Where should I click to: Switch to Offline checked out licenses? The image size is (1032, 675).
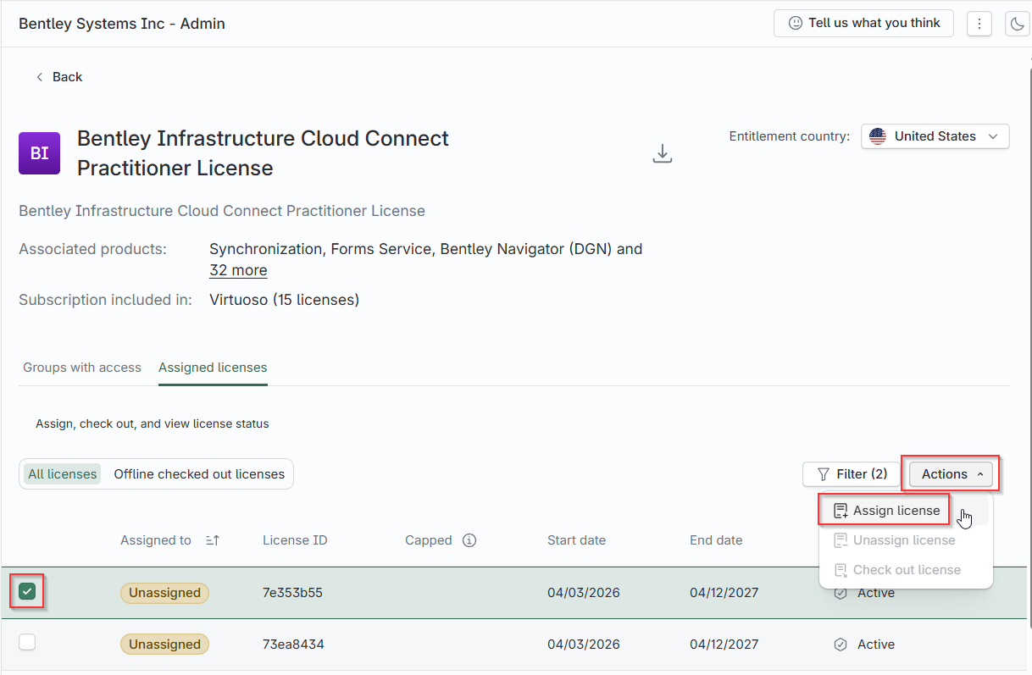(199, 474)
